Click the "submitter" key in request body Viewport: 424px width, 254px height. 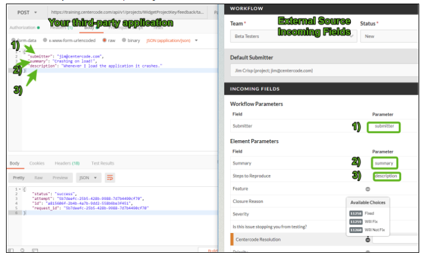coord(40,56)
